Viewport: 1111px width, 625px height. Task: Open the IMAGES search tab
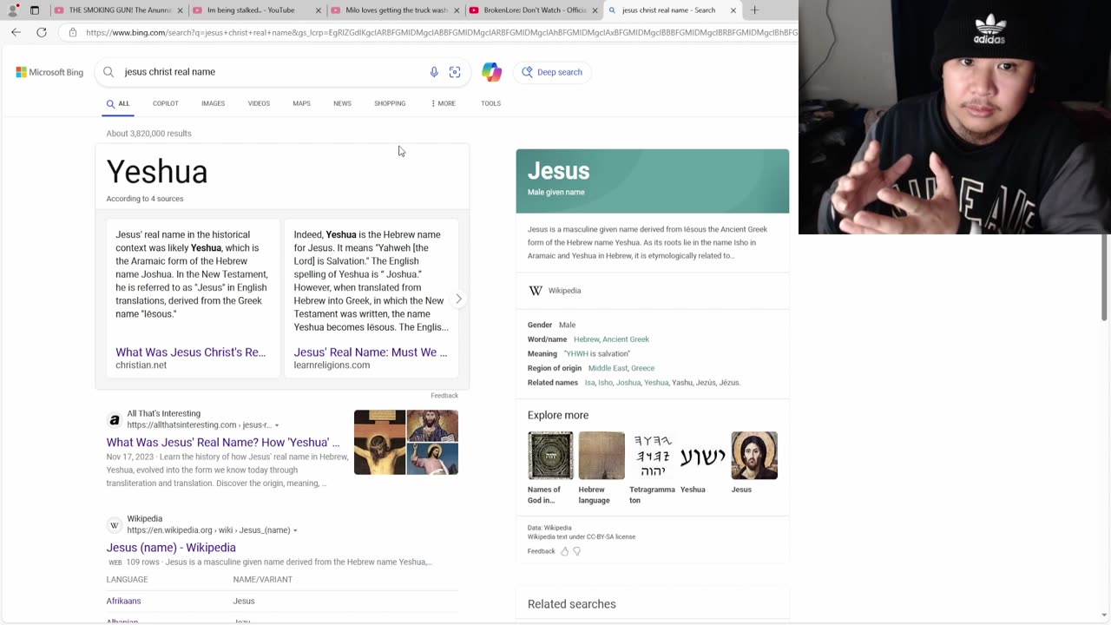[213, 103]
